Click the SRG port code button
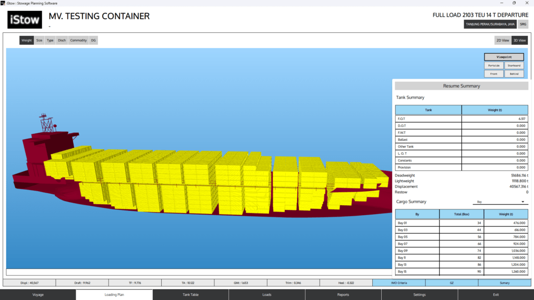The width and height of the screenshot is (534, 300). click(523, 24)
